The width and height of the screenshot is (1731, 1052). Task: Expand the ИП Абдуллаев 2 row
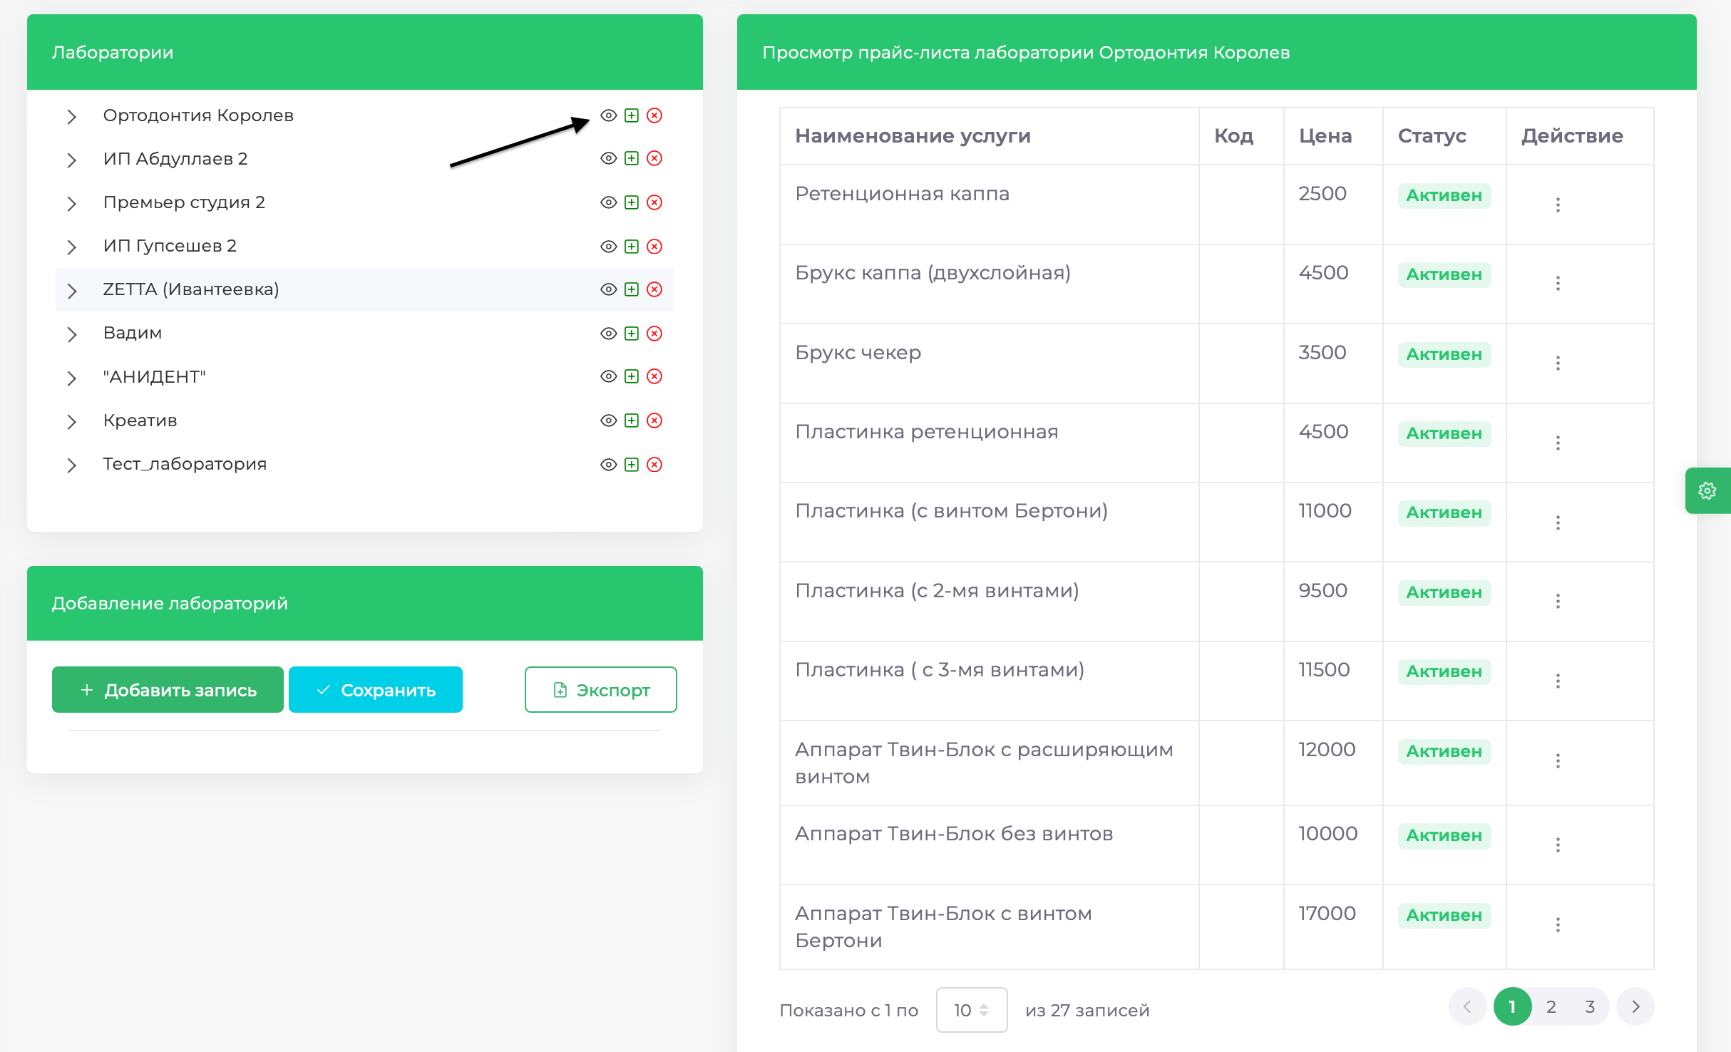(x=71, y=160)
